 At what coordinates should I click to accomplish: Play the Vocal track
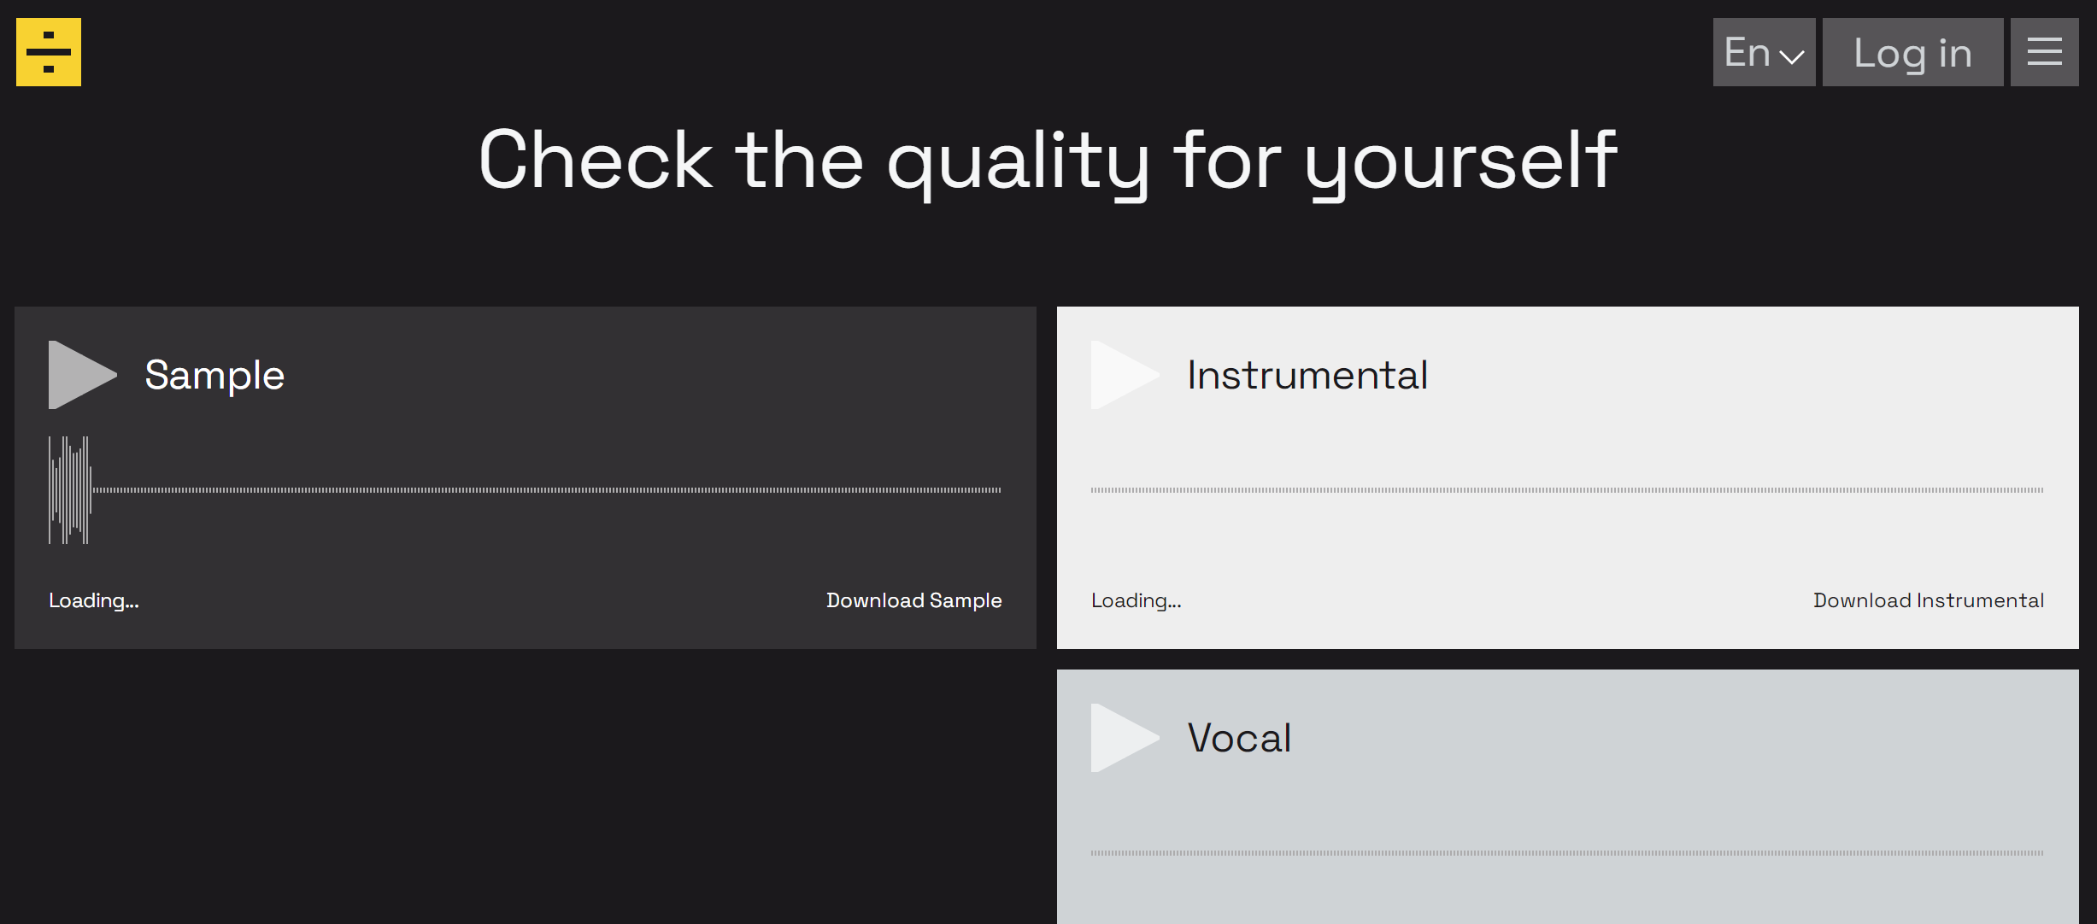point(1123,738)
